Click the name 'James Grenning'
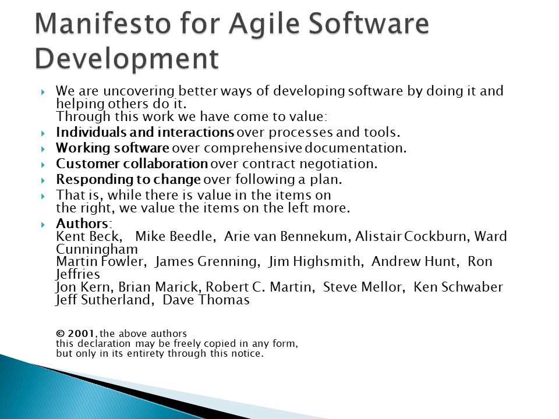This screenshot has height=419, width=559. pyautogui.click(x=206, y=261)
